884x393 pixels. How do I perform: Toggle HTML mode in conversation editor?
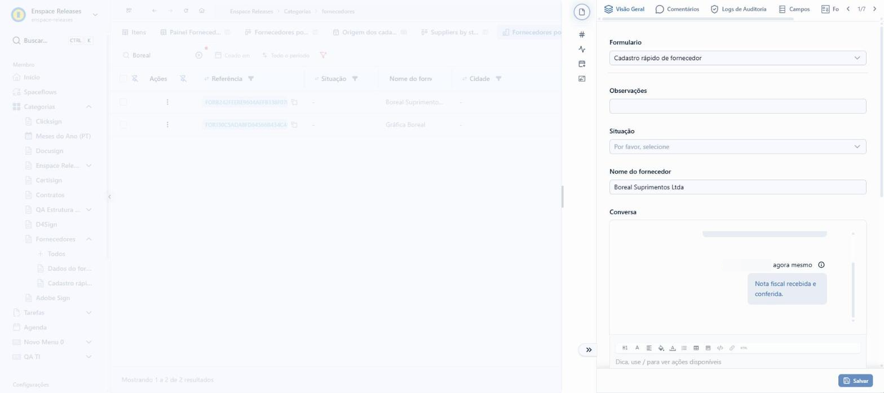[x=744, y=348]
